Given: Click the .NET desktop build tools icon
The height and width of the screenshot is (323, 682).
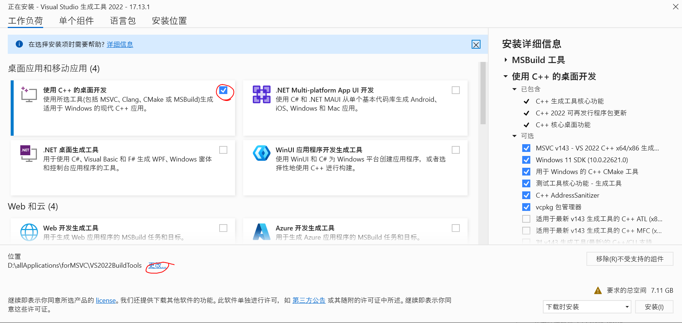Looking at the screenshot, I should (x=29, y=154).
